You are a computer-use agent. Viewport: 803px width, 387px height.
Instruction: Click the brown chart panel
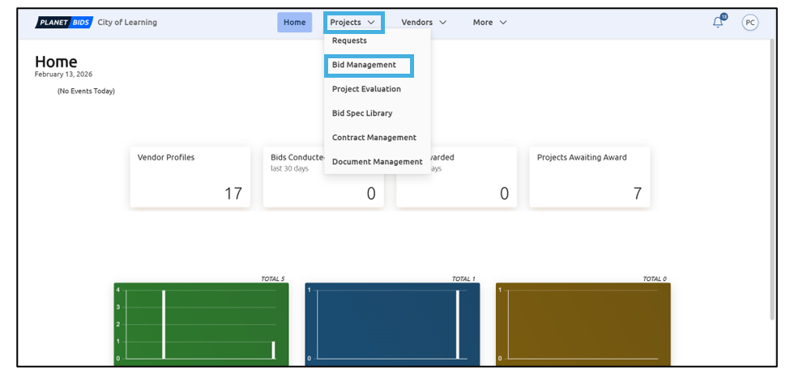click(x=583, y=323)
